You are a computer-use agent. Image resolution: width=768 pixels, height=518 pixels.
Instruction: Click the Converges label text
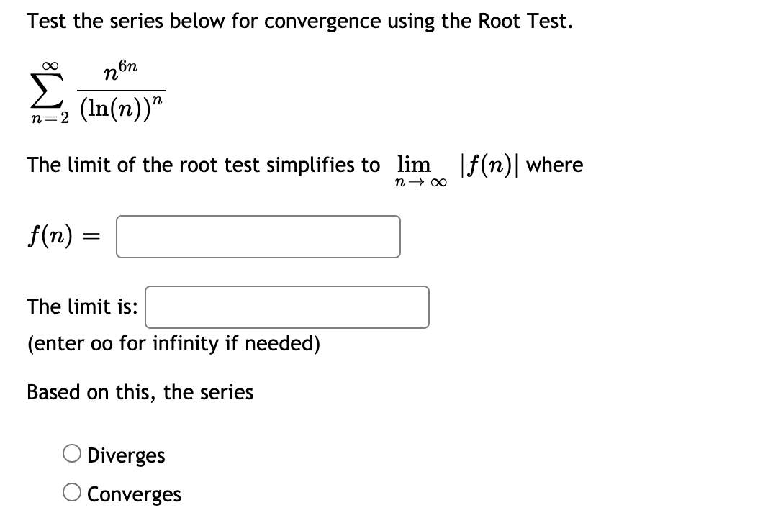[x=134, y=494]
